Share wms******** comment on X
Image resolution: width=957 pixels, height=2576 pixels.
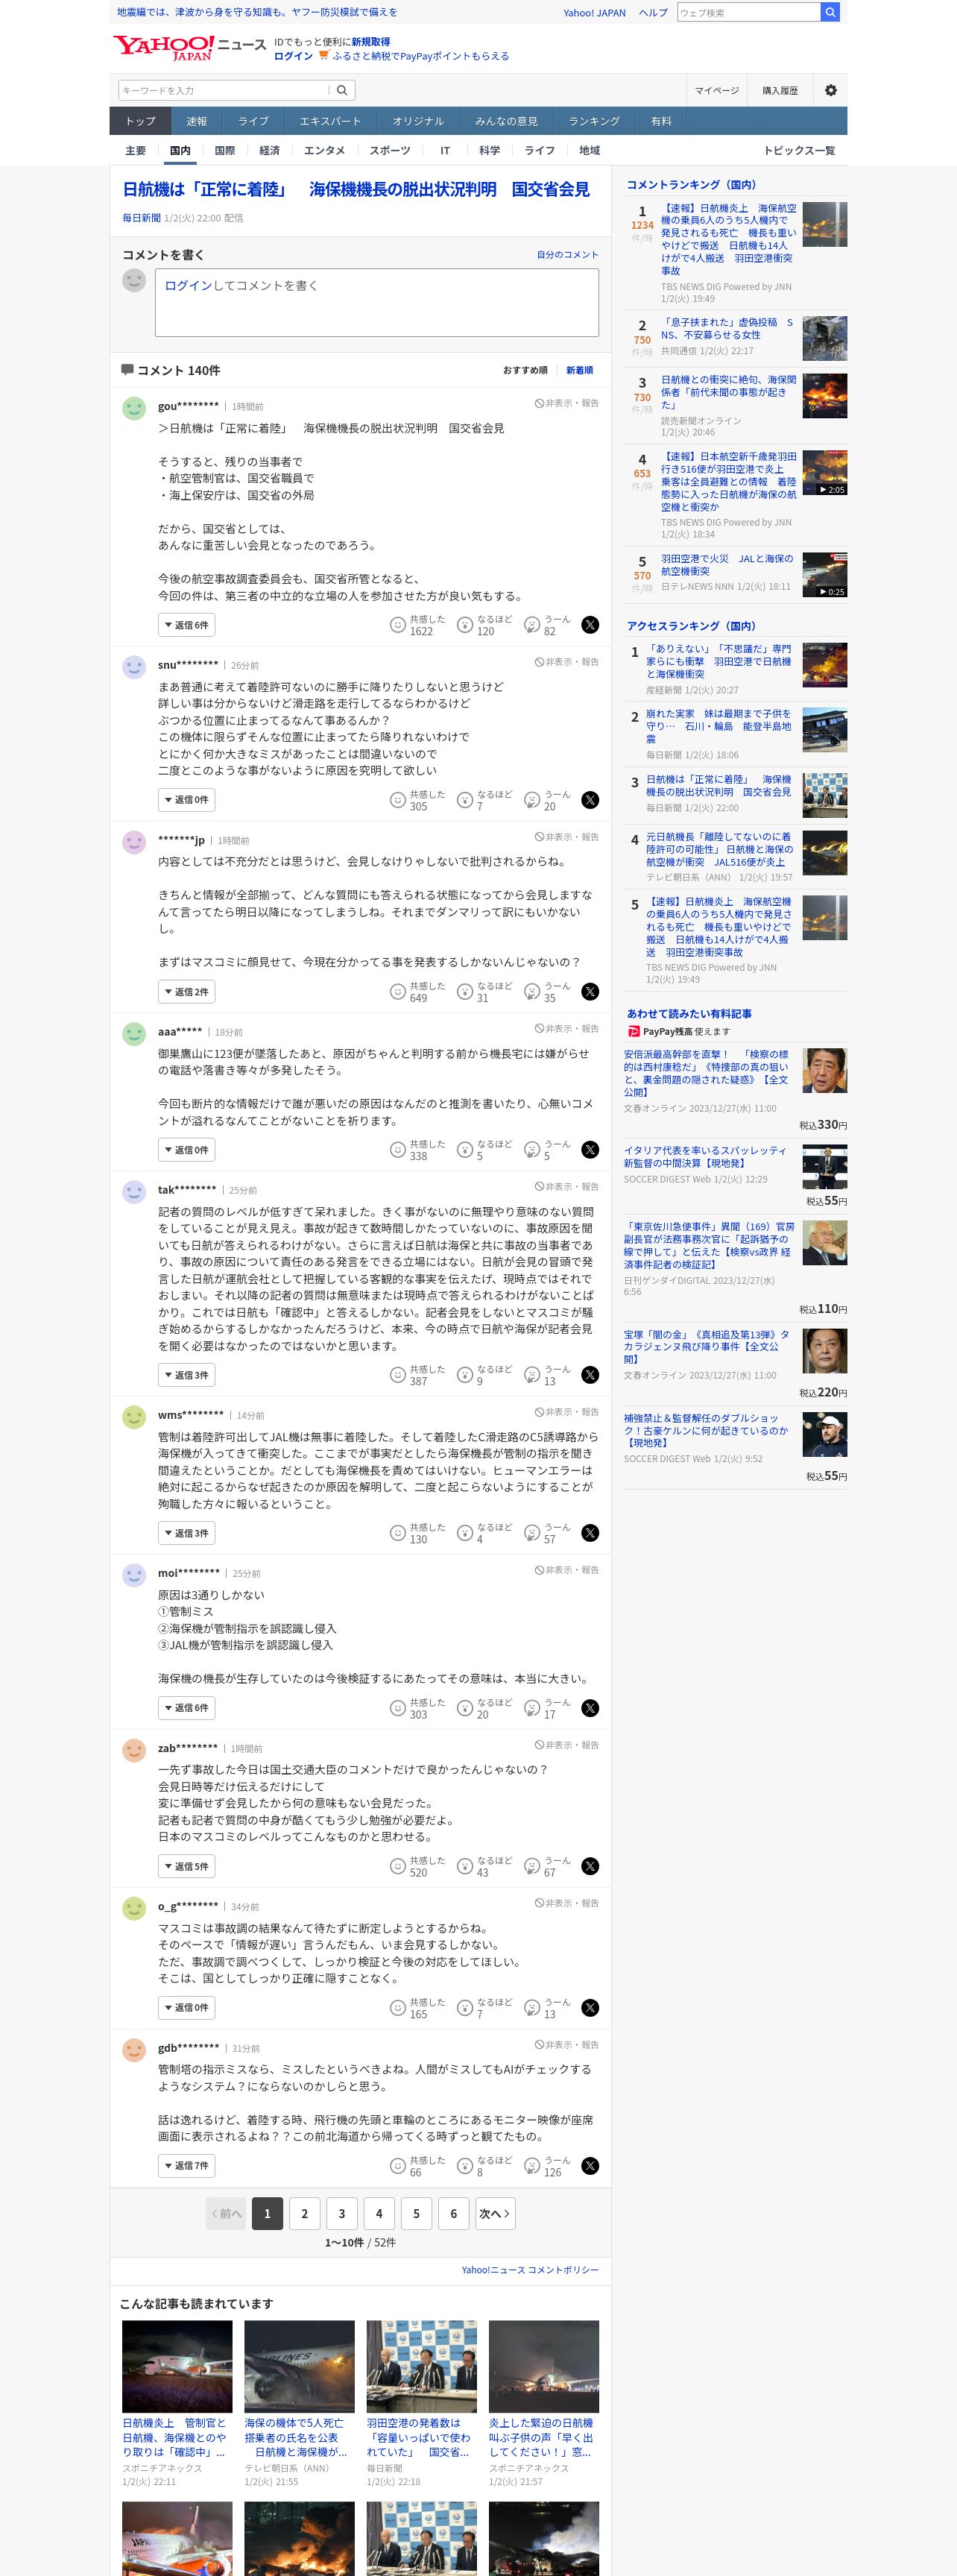coord(590,1533)
